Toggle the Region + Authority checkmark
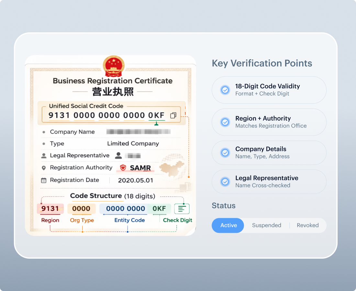356x291 pixels. (x=225, y=122)
